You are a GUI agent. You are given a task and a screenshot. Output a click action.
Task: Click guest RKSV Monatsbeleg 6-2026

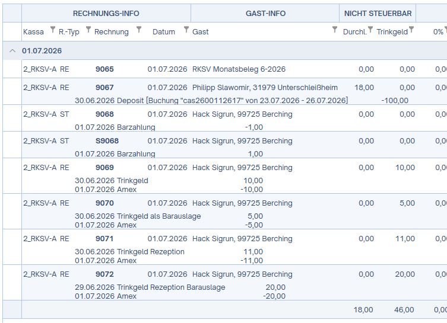point(239,69)
